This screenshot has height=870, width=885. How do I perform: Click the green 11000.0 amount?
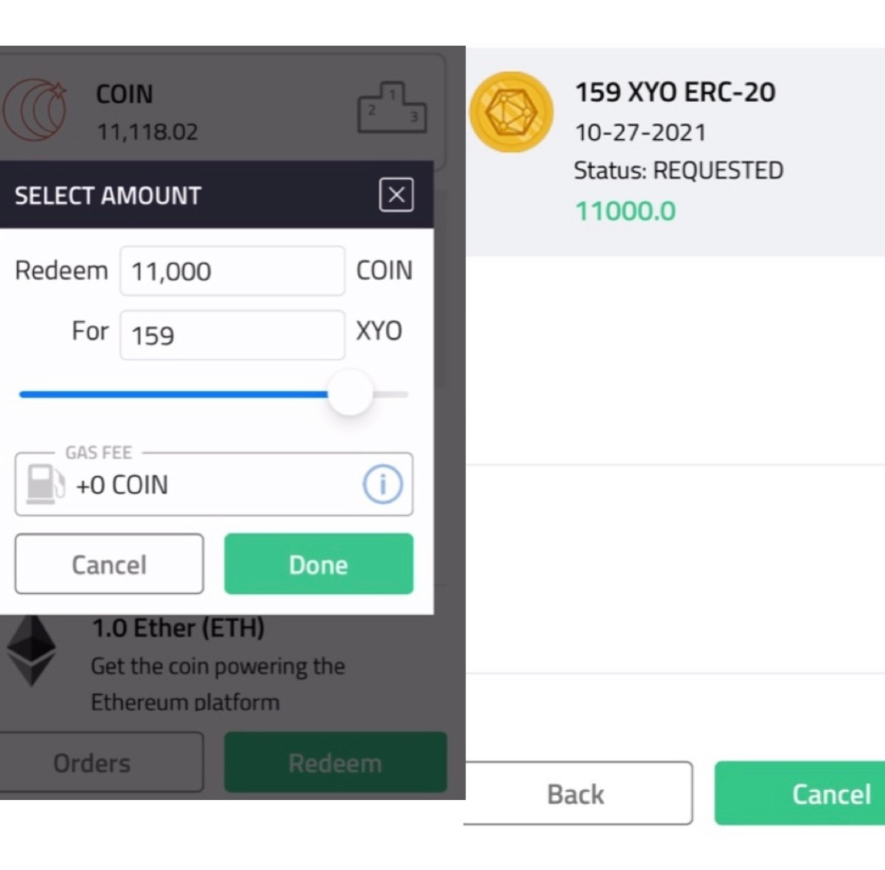(625, 211)
